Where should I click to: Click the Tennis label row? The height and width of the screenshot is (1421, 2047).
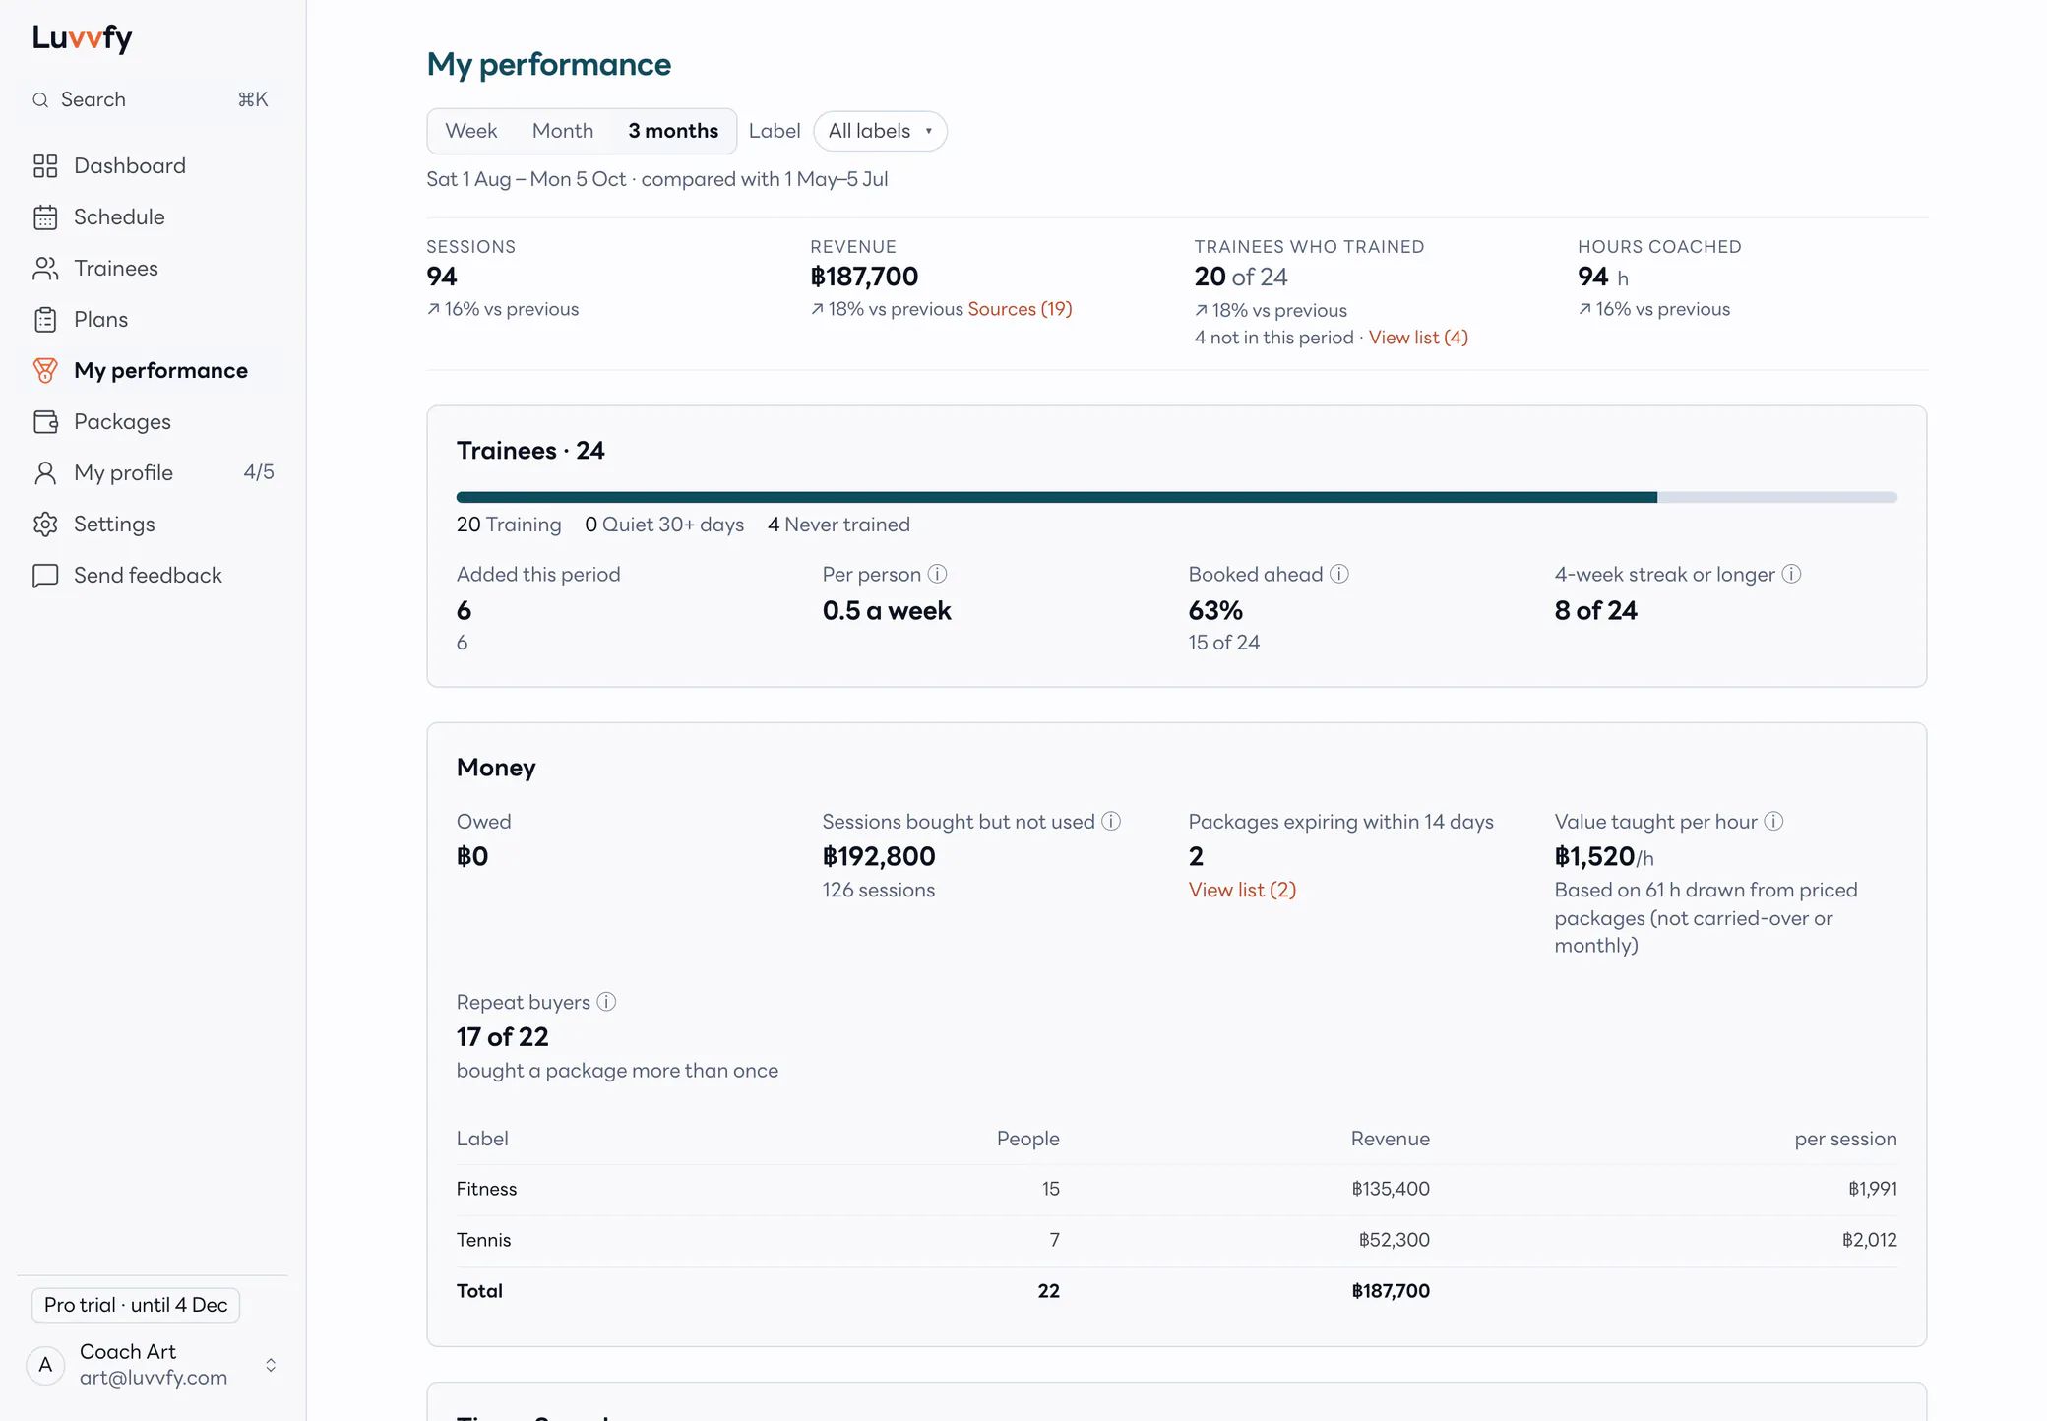pyautogui.click(x=1177, y=1240)
